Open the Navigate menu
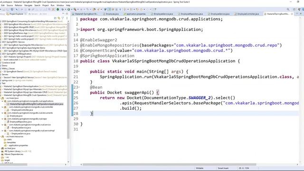 tap(28, 5)
